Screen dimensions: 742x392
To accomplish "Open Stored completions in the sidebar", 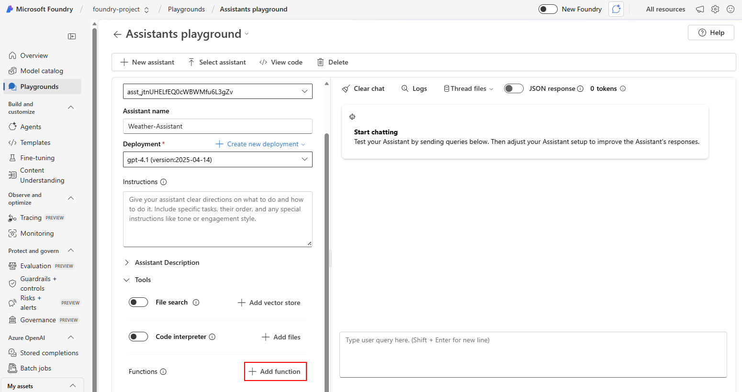I will coord(49,353).
